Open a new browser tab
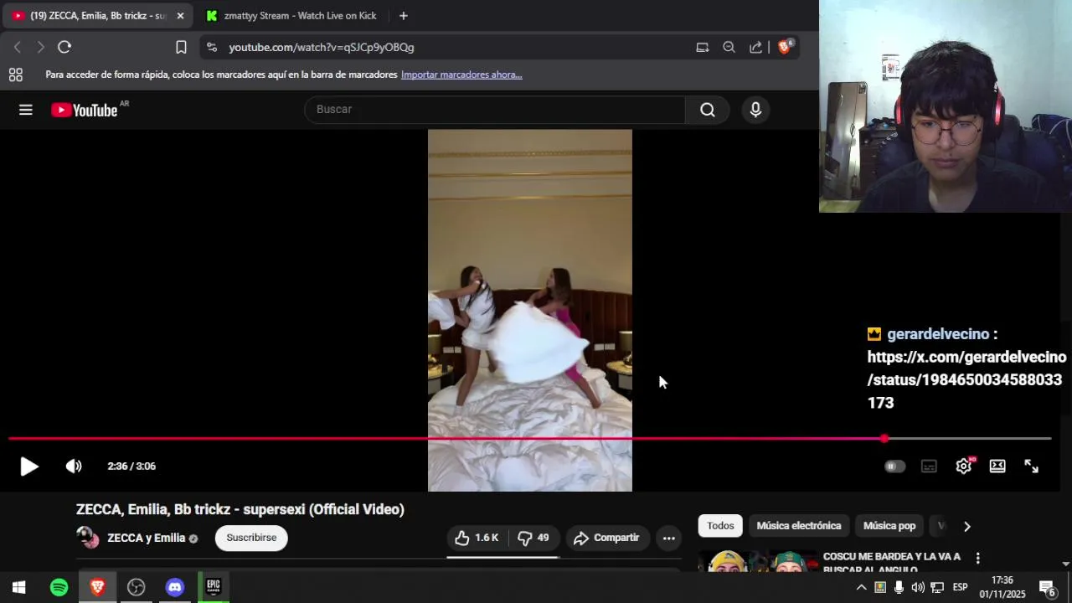Viewport: 1072px width, 603px height. [403, 16]
